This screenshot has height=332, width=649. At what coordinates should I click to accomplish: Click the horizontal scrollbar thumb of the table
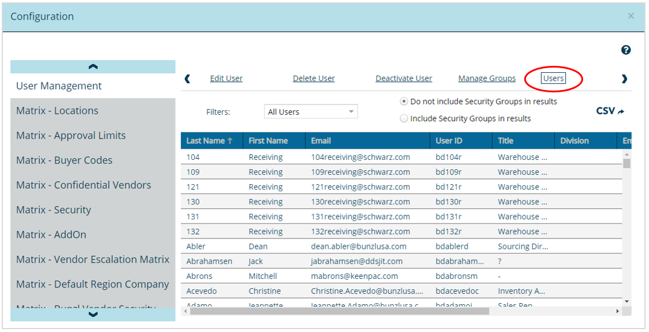pos(339,311)
